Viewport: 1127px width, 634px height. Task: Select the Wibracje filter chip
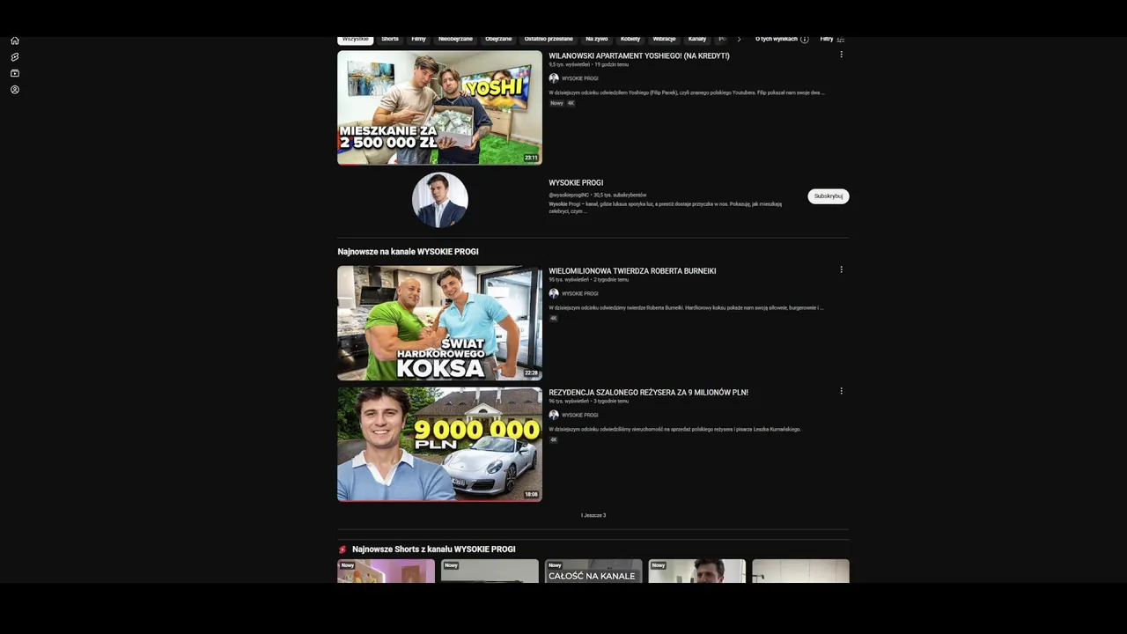(x=664, y=39)
